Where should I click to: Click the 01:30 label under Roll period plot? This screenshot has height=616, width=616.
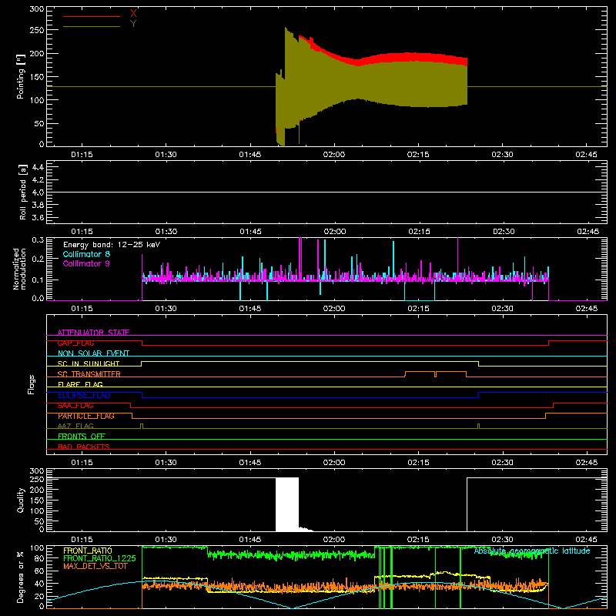point(166,232)
